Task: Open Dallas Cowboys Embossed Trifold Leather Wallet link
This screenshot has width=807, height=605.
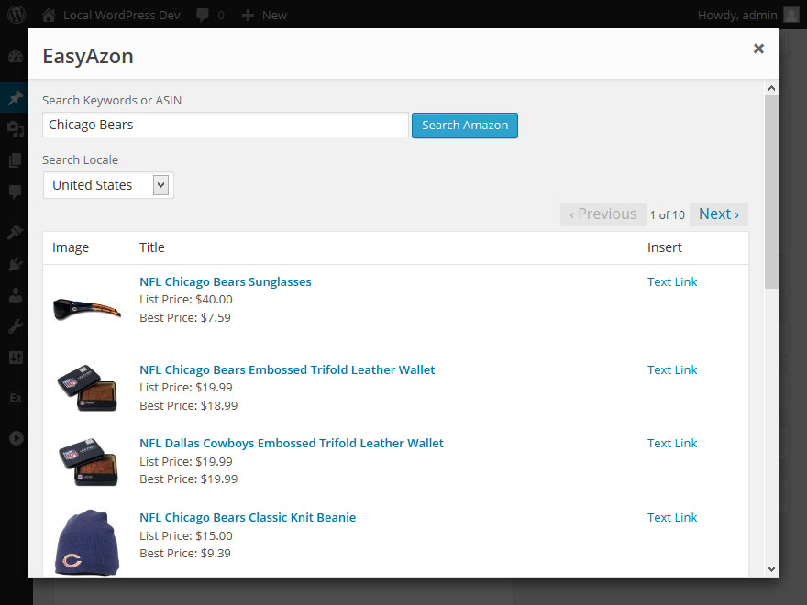Action: point(292,444)
